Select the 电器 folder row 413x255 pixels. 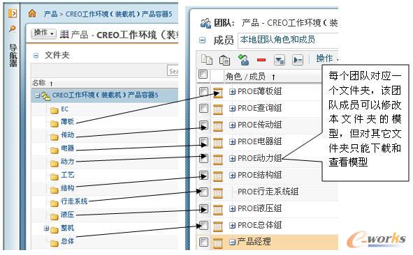pos(105,149)
